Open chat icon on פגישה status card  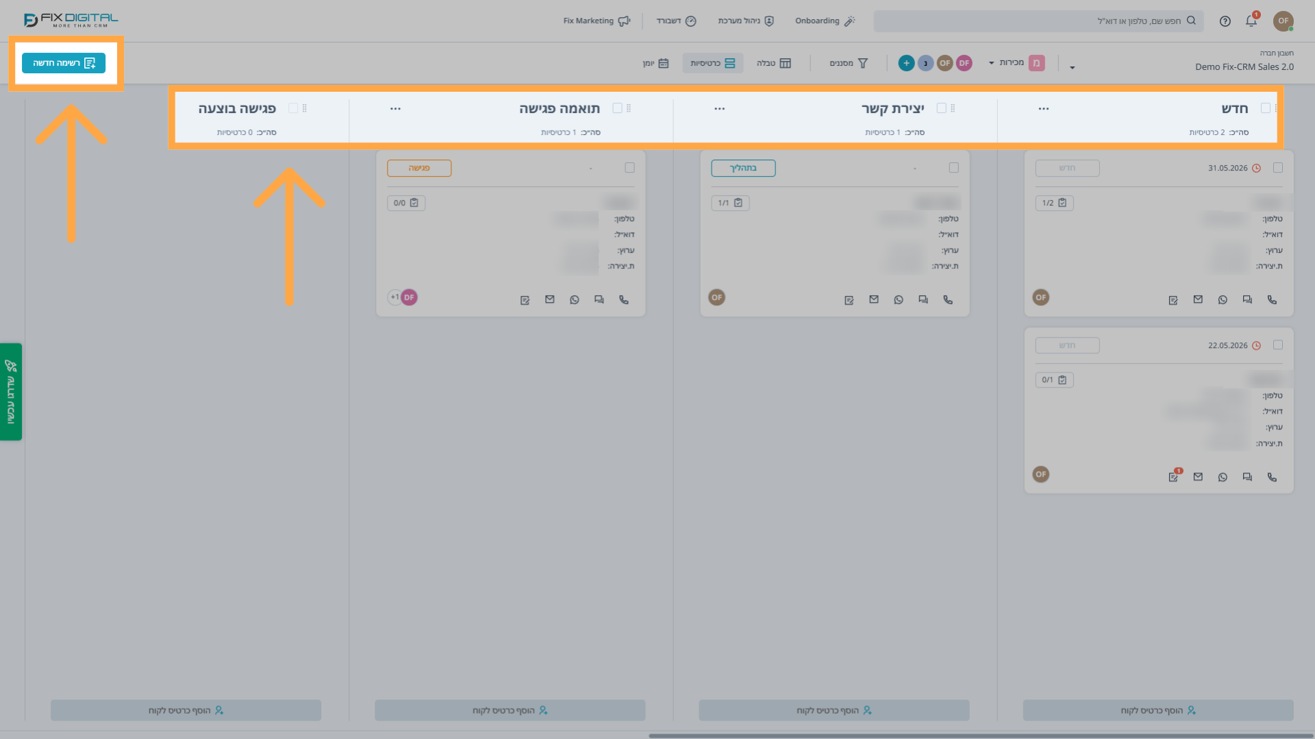tap(599, 300)
